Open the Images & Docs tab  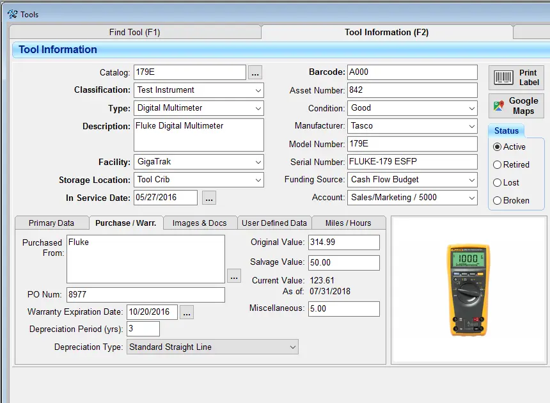coord(200,223)
